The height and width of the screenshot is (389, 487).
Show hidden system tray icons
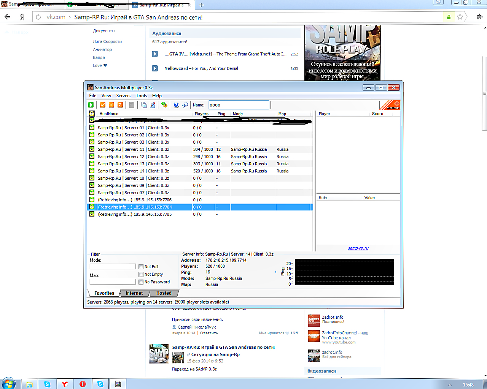click(450, 385)
